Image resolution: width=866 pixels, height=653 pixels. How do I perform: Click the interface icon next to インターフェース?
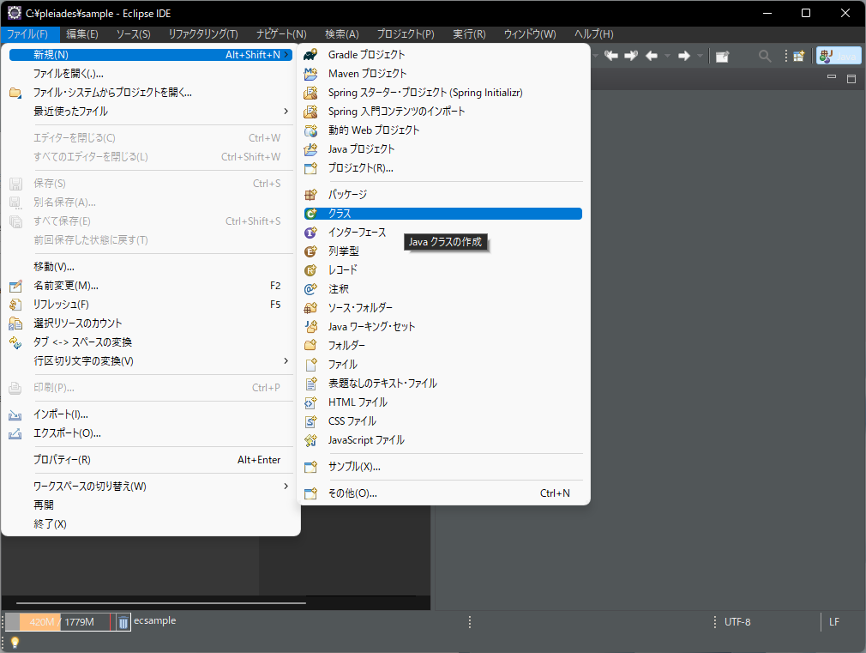(x=311, y=233)
